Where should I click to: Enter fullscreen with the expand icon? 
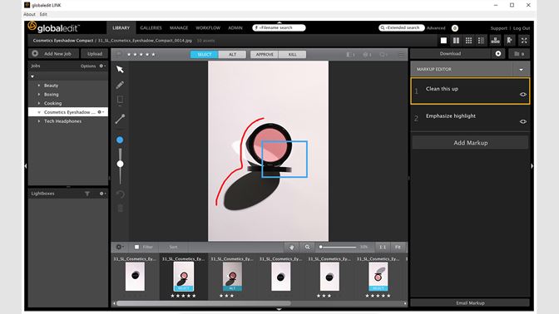[x=524, y=41]
